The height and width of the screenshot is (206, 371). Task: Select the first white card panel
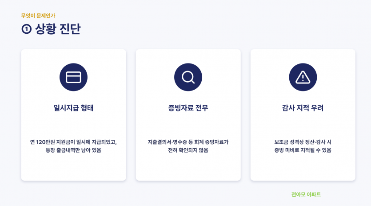(74, 115)
